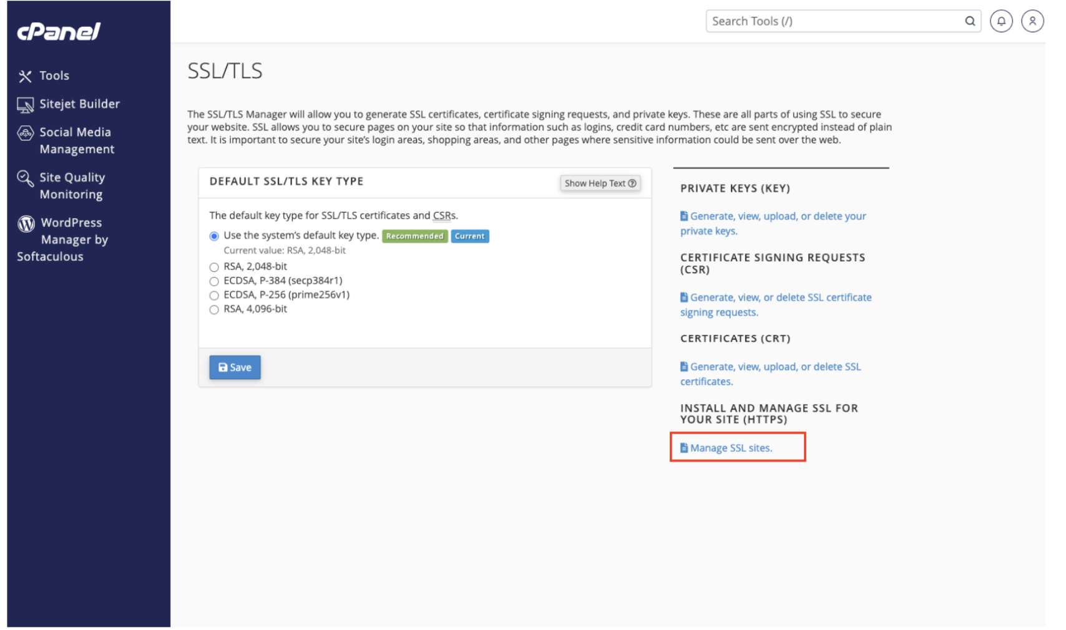Viewport: 1066px width, 630px height.
Task: Click the document icon beside private keys link
Action: (x=684, y=216)
